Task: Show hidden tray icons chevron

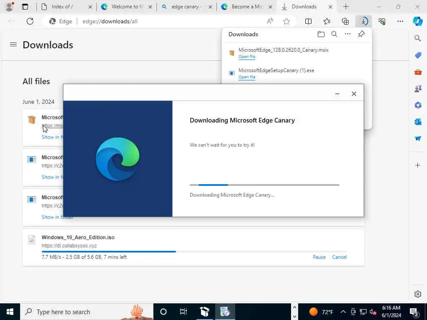Action: click(x=343, y=312)
